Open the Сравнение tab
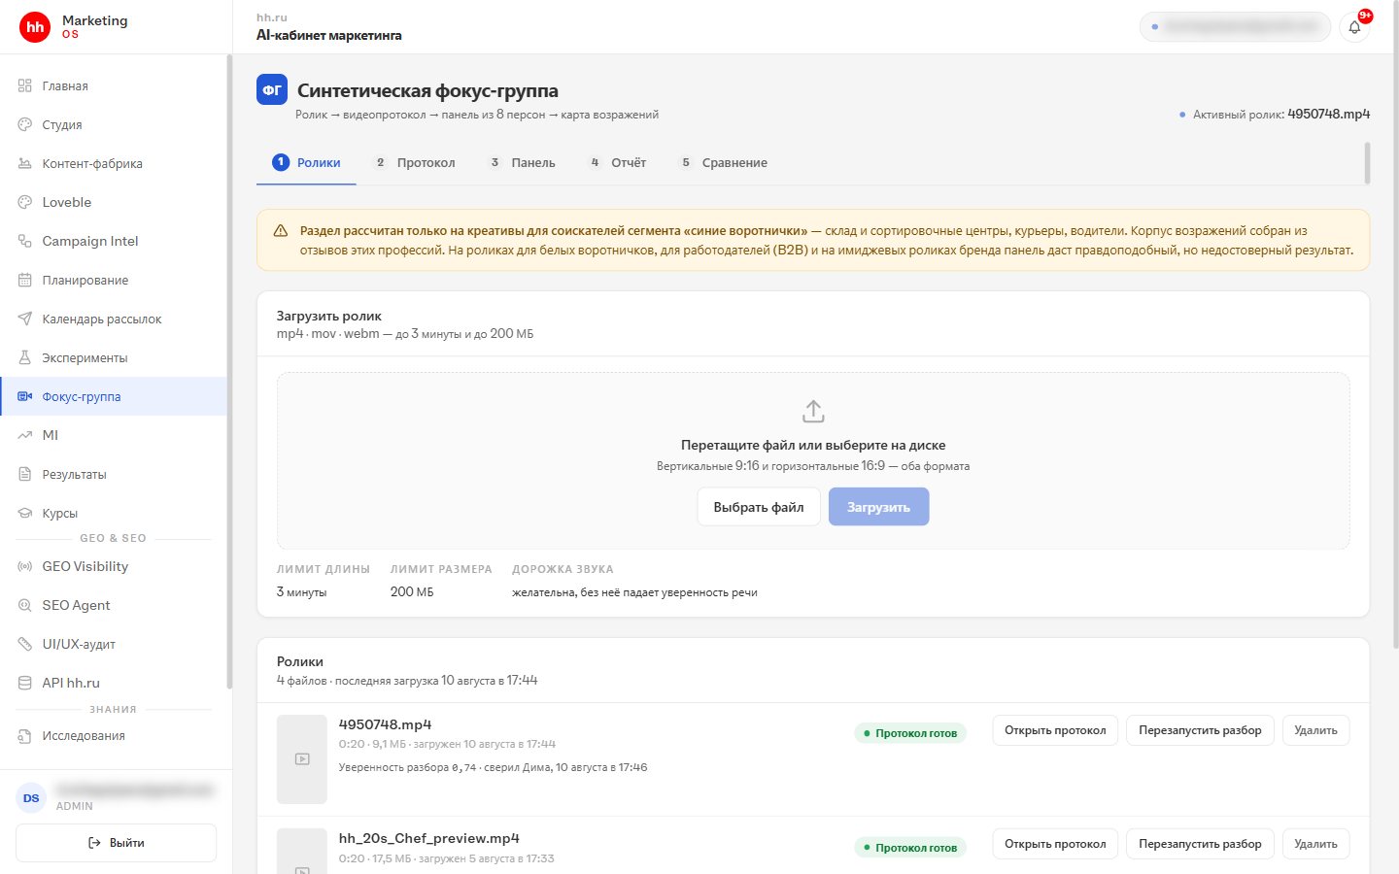 724,162
